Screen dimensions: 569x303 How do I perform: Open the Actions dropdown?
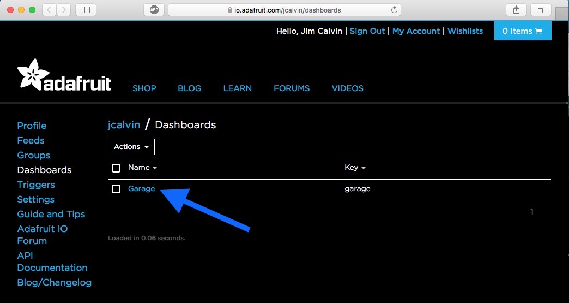tap(131, 147)
